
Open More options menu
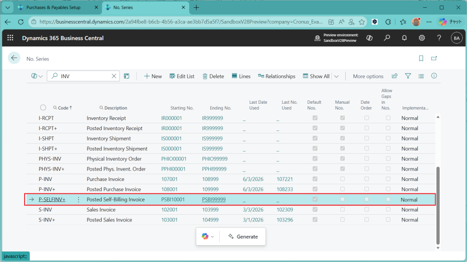pos(368,76)
